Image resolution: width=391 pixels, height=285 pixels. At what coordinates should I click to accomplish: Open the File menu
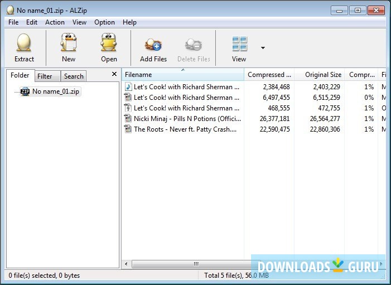point(13,22)
